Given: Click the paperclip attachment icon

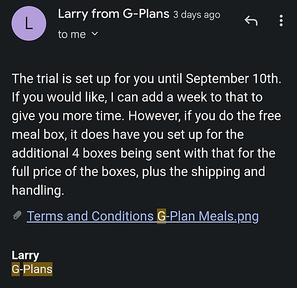Looking at the screenshot, I should coord(17,216).
